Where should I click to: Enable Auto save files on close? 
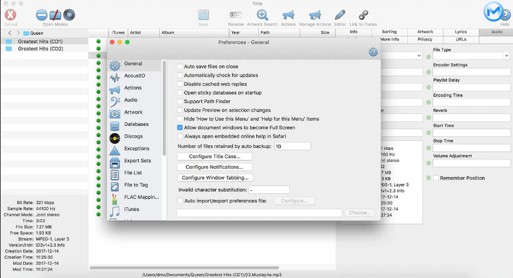(x=180, y=67)
